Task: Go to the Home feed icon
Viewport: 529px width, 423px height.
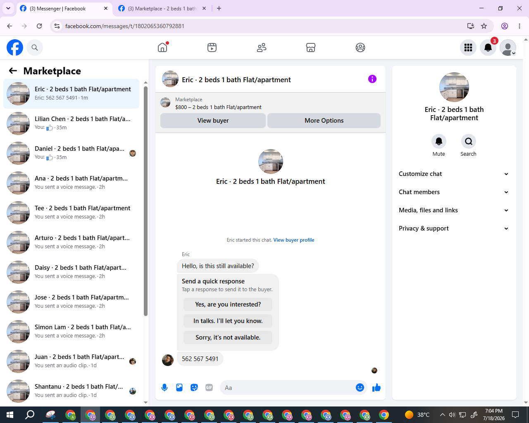Action: [x=162, y=48]
